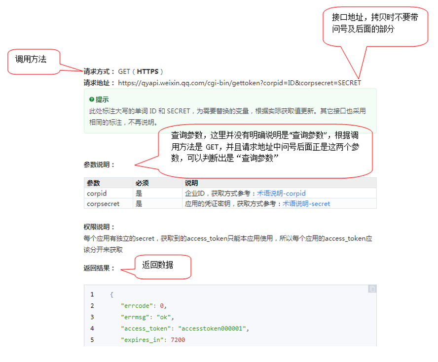Click the 权限说明 section heading
This screenshot has height=362, width=438.
click(x=99, y=227)
